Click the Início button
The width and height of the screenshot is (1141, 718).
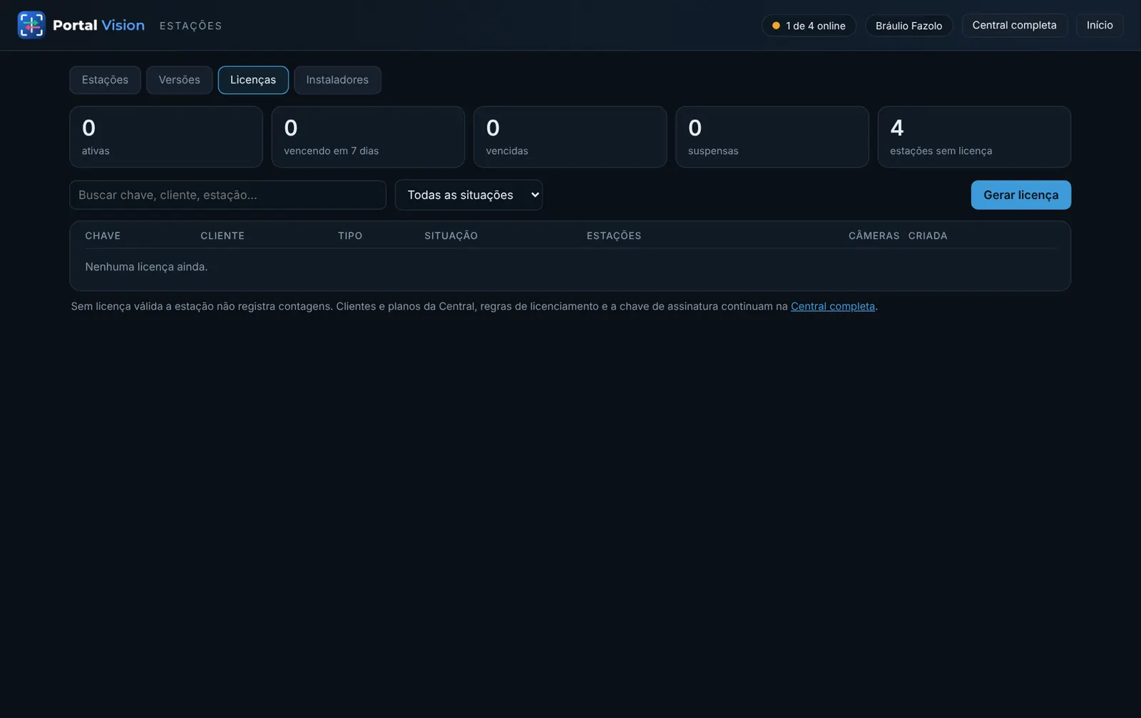point(1100,25)
